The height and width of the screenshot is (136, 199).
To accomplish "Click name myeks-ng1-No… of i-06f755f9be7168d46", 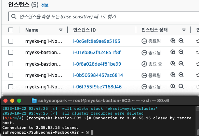I will point(44,87).
